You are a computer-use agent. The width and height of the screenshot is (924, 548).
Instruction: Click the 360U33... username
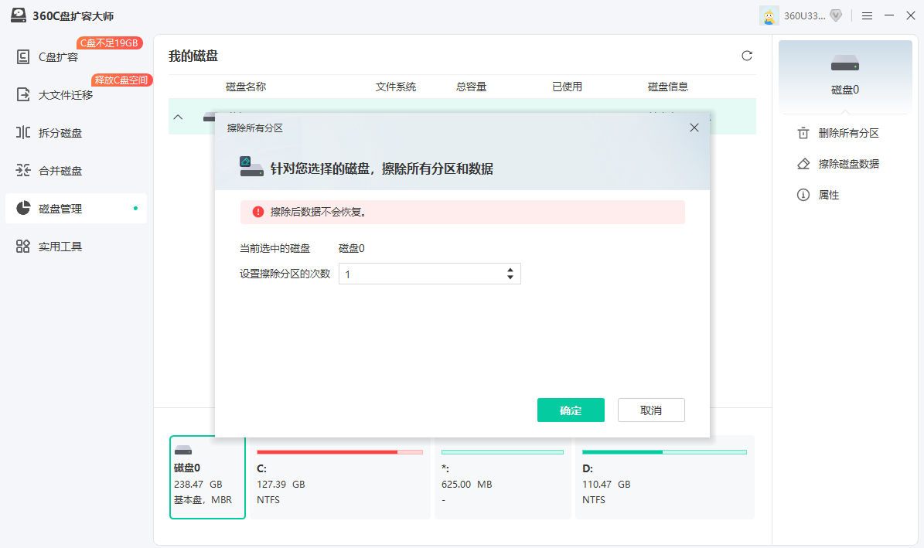(x=804, y=16)
